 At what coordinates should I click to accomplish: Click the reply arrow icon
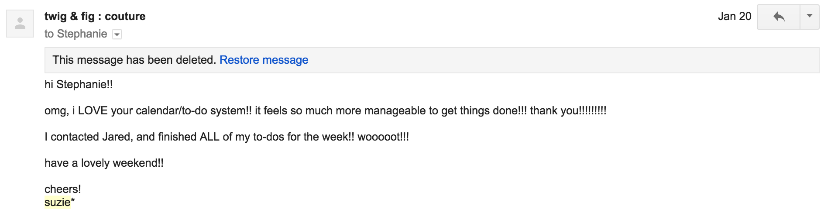point(779,17)
